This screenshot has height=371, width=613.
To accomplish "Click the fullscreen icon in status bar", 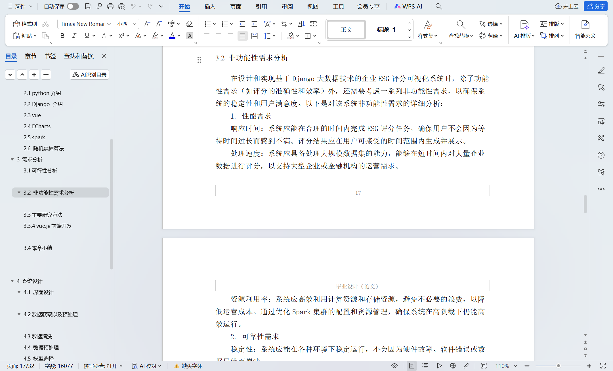I will click(603, 366).
